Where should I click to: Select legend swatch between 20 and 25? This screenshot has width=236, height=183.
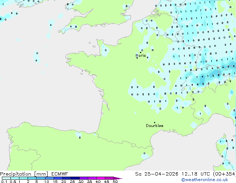pyautogui.click(x=67, y=178)
